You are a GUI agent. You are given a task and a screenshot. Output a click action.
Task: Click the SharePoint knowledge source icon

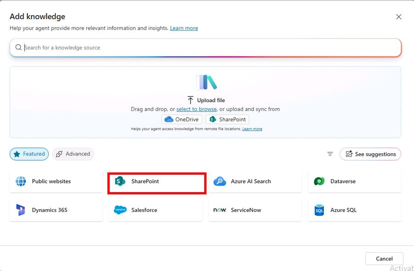tap(121, 181)
